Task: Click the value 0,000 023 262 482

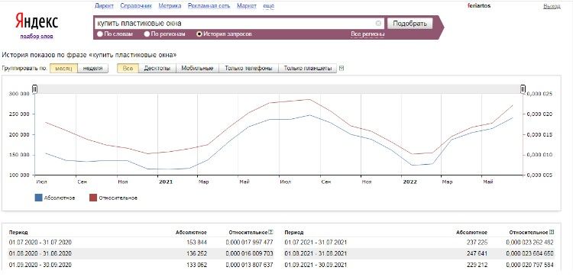Action: (x=530, y=243)
